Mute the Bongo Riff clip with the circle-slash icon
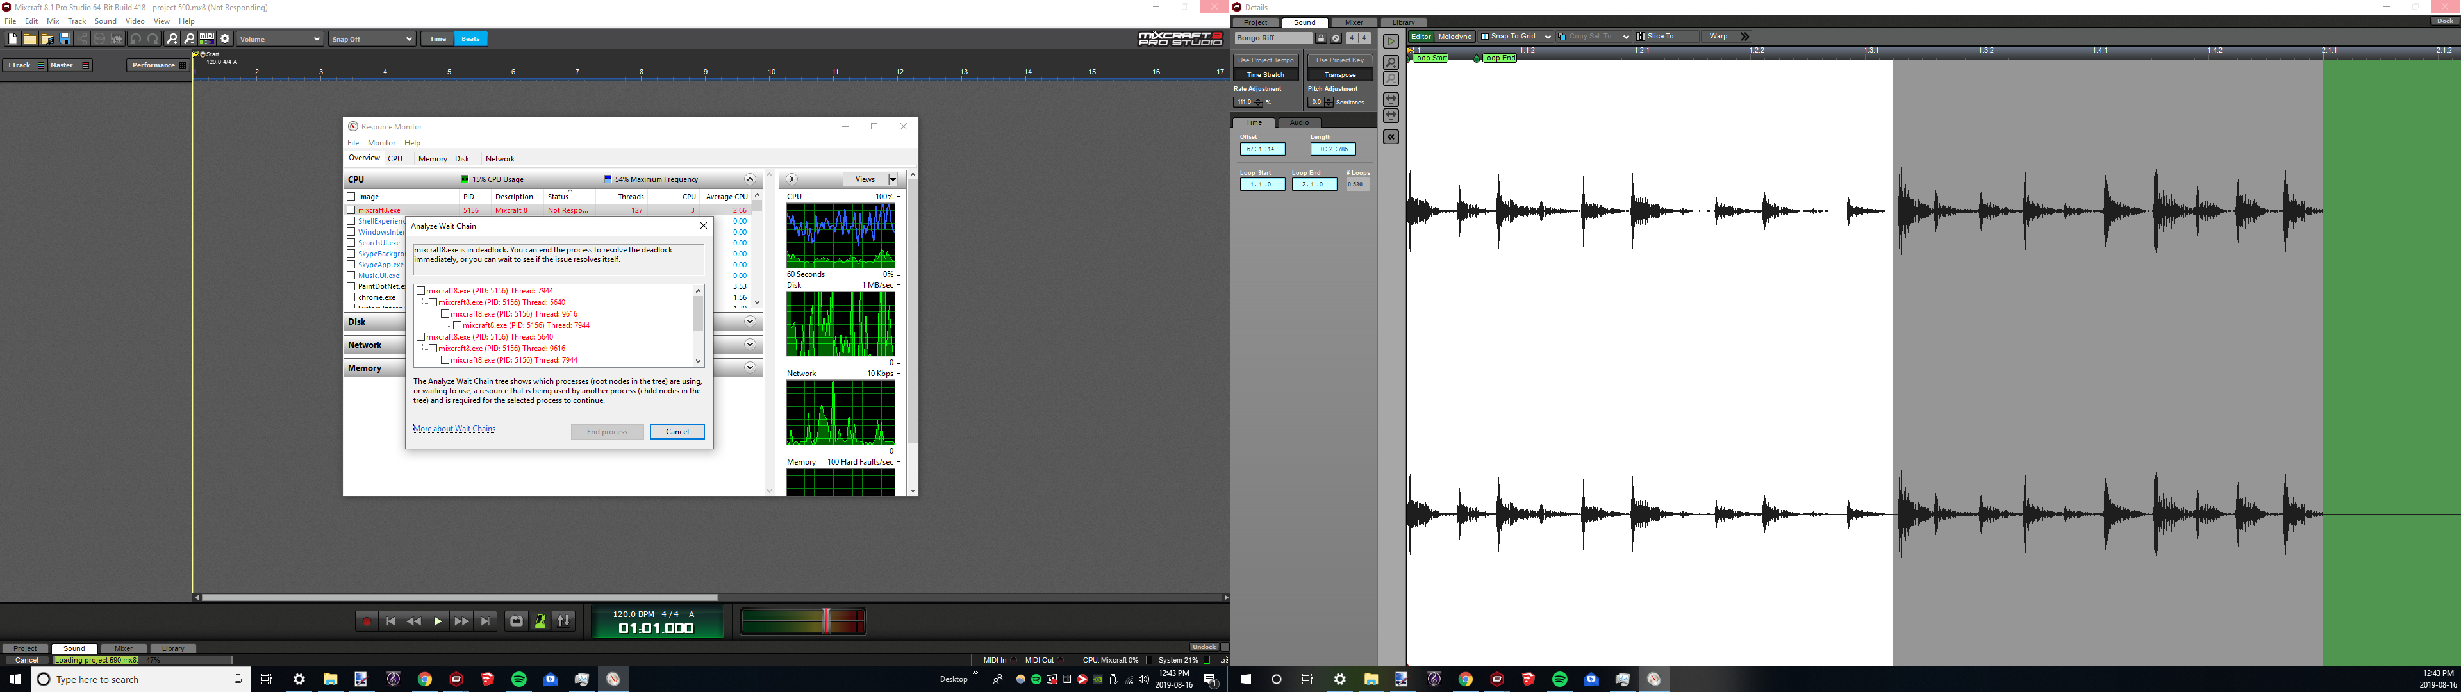Viewport: 2461px width, 692px height. click(x=1336, y=38)
